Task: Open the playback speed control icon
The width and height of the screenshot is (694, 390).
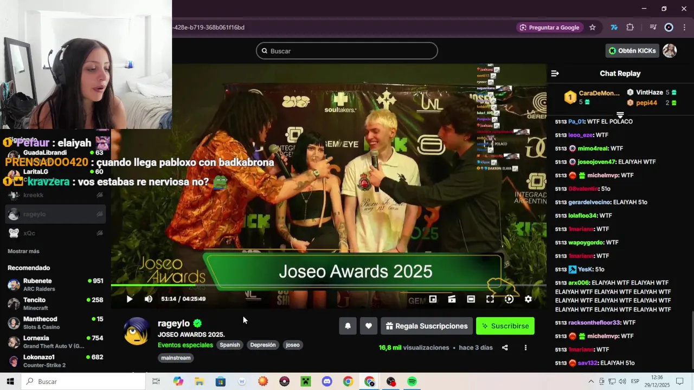Action: (509, 299)
